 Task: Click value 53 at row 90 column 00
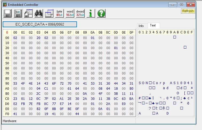coord(15,83)
